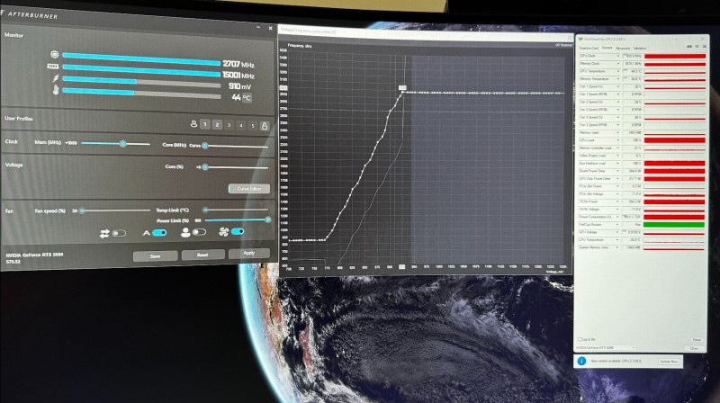Click the Curve Editor button in Afterburner
The width and height of the screenshot is (720, 403).
pos(249,189)
